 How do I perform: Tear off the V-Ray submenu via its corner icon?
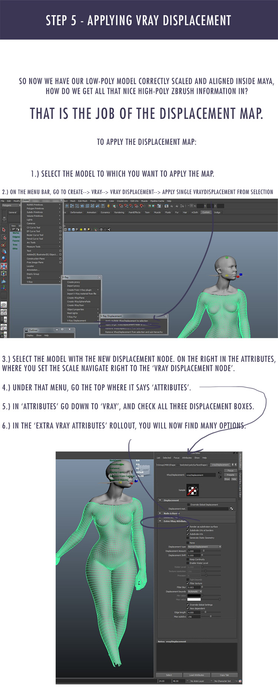[x=99, y=277]
